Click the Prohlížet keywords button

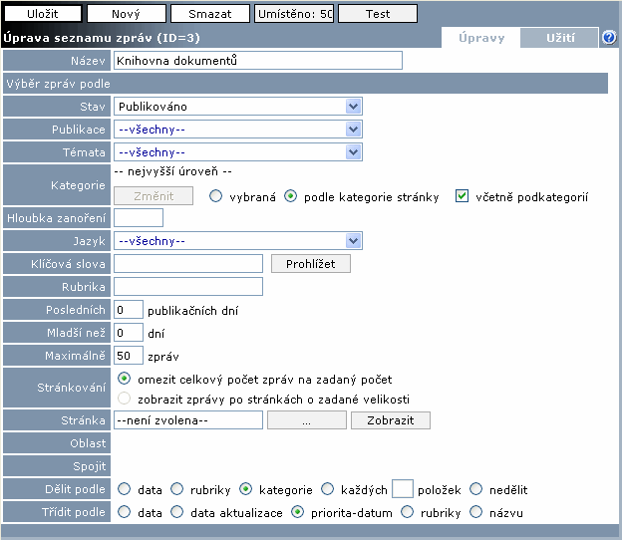click(311, 263)
